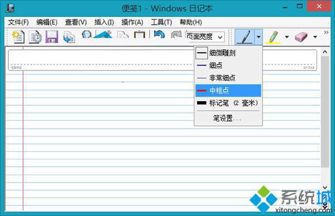Click the note title area box
Image resolution: width=335 pixels, height=216 pixels.
(162, 60)
